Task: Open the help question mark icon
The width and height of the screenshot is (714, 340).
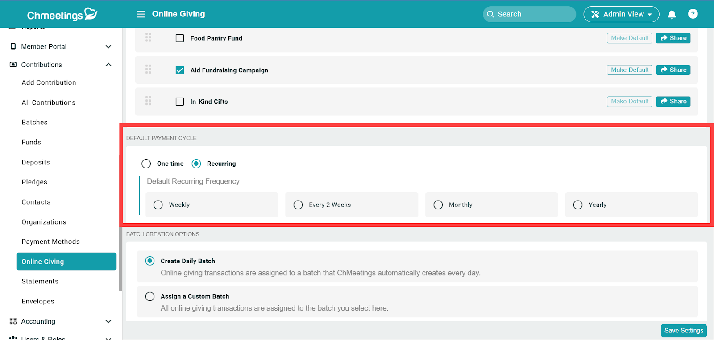Action: pos(693,14)
